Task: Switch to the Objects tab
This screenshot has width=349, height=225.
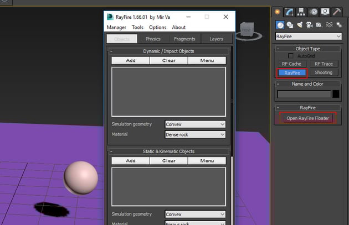Action: click(x=122, y=39)
